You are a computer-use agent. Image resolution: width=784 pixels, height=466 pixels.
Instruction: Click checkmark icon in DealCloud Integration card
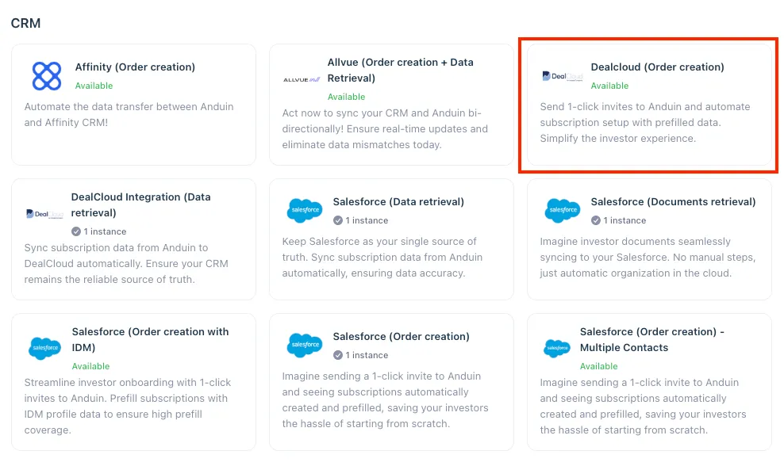76,231
